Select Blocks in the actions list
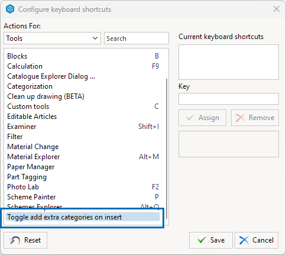This screenshot has width=286, height=255. click(x=83, y=56)
